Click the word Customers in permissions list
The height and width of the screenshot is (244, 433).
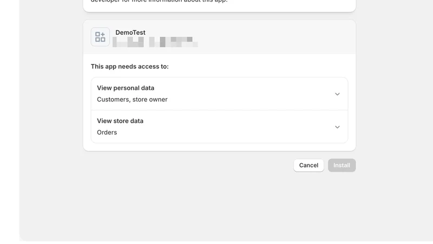click(x=113, y=100)
